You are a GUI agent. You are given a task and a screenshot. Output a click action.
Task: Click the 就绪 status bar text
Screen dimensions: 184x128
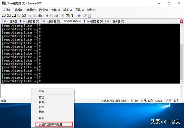click(x=4, y=101)
